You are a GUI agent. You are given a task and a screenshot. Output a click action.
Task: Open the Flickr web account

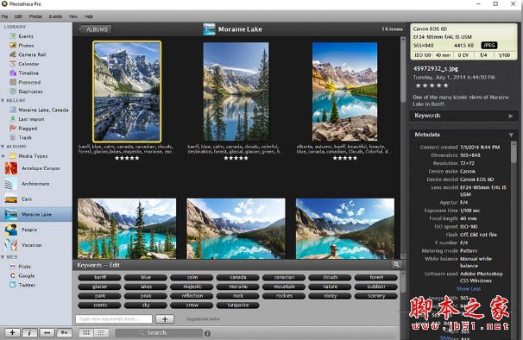24,267
